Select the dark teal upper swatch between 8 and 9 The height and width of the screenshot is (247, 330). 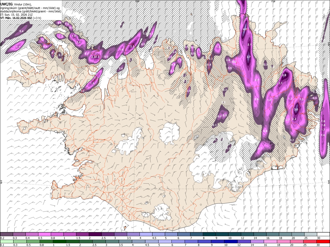pyautogui.click(x=209, y=234)
